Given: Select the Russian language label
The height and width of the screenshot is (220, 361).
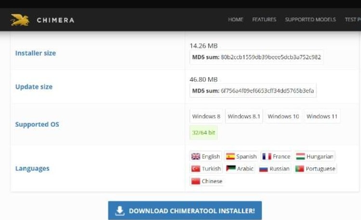Looking at the screenshot, I should (x=280, y=169).
